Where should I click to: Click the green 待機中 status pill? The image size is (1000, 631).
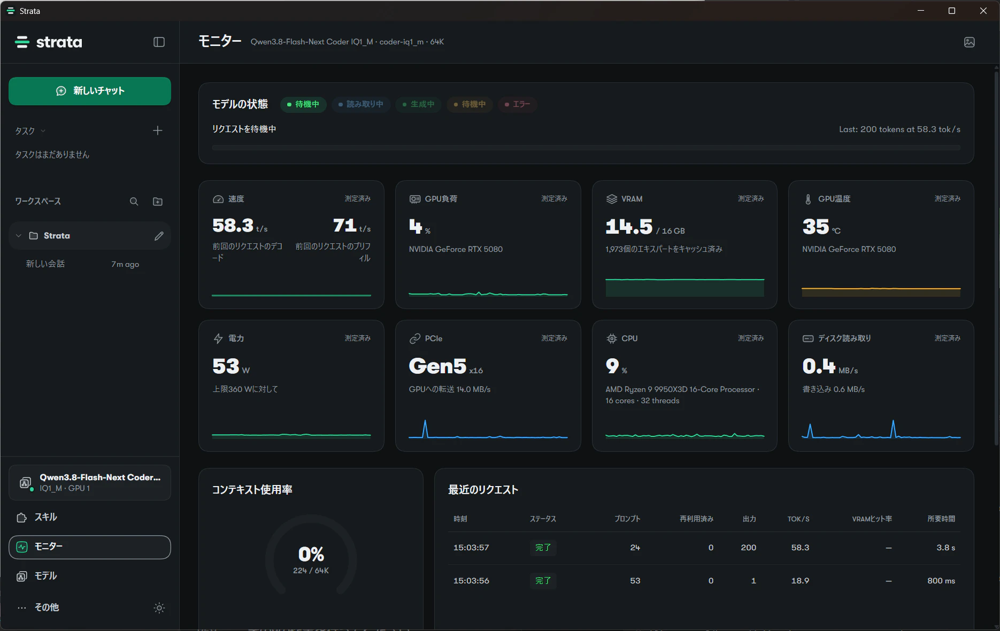[x=303, y=104]
